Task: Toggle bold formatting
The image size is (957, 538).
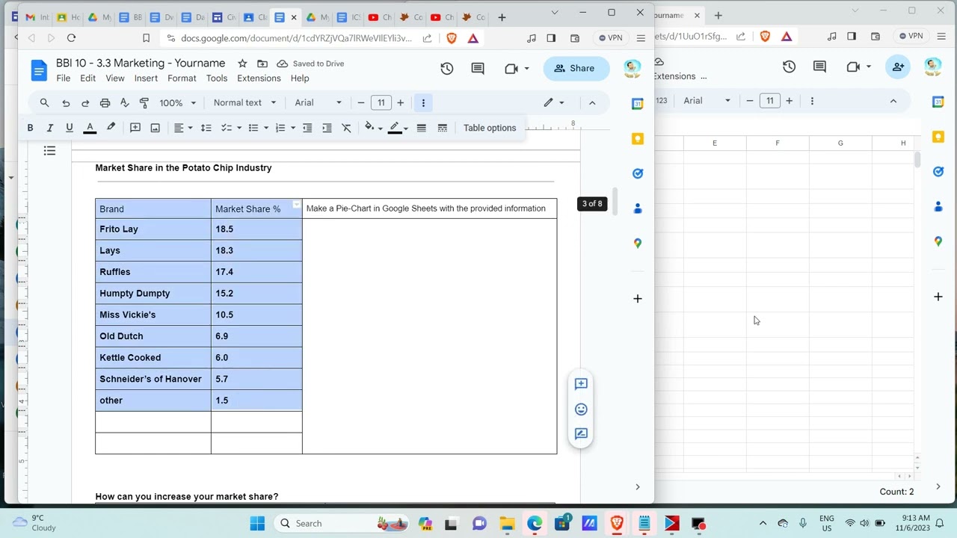Action: coord(30,128)
